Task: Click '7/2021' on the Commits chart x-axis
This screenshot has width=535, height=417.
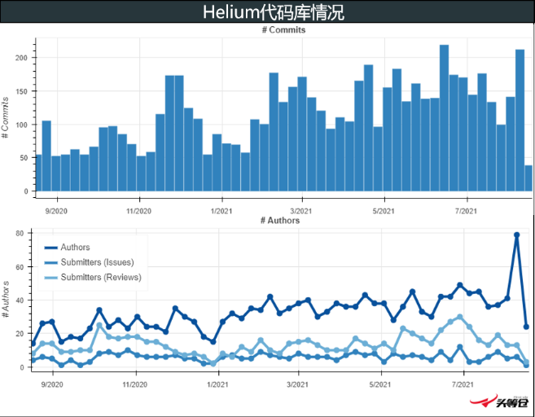Action: [466, 211]
